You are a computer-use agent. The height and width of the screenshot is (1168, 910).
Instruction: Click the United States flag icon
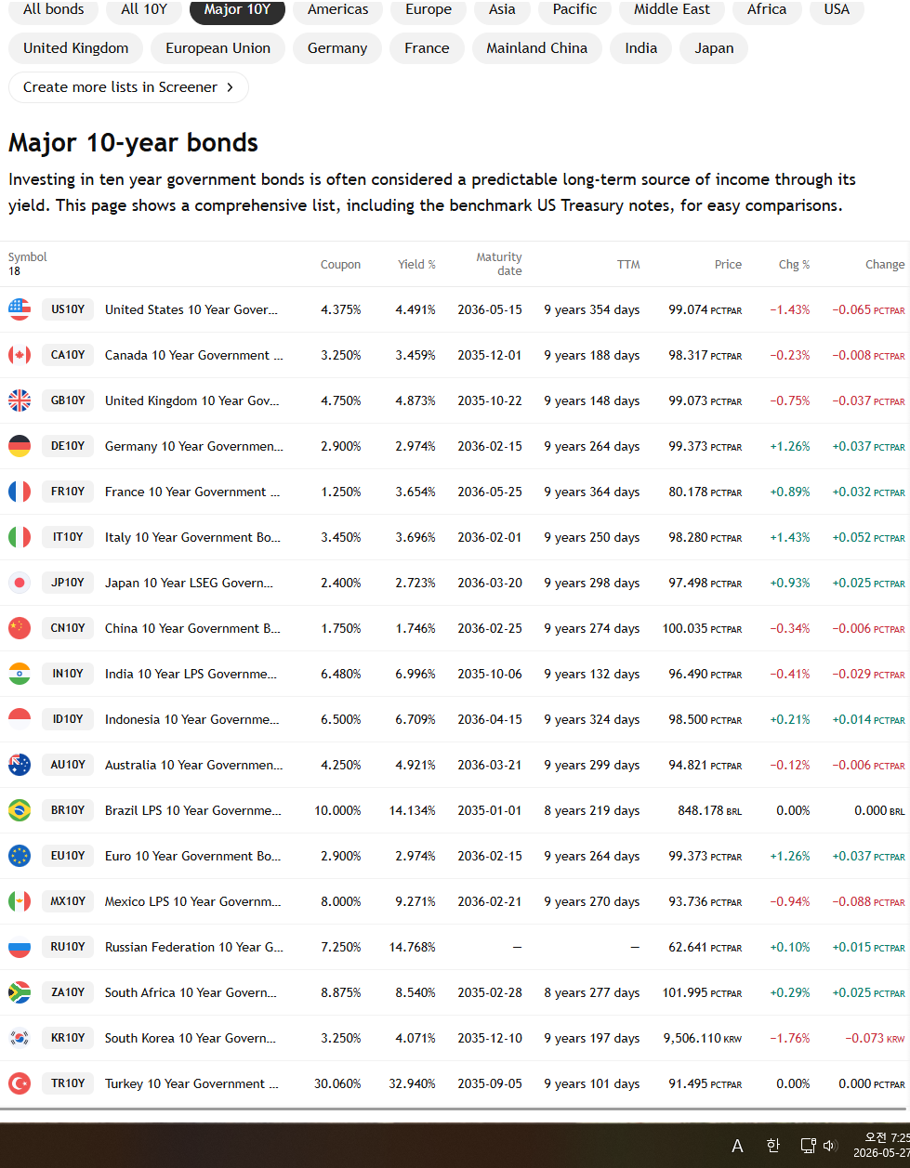tap(20, 309)
